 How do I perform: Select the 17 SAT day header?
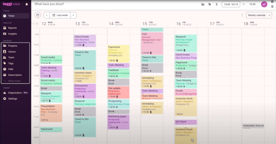pos(217,24)
